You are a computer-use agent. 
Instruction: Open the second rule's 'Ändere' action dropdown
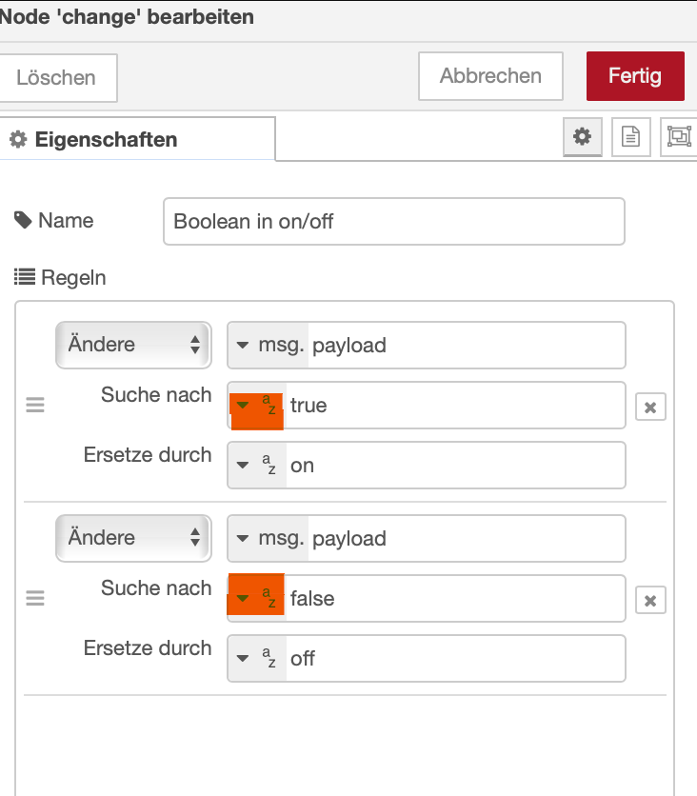[132, 538]
